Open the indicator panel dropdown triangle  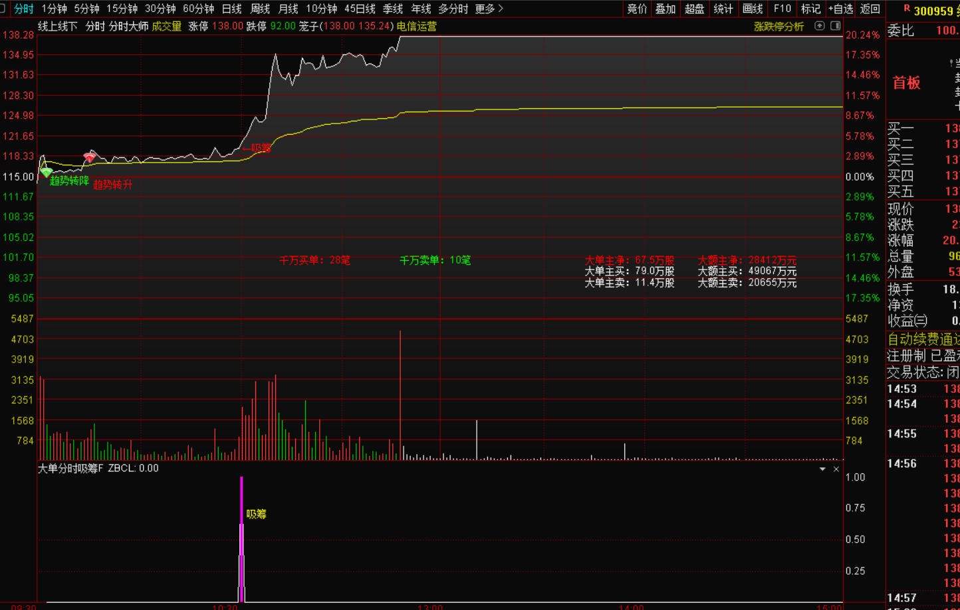click(822, 469)
